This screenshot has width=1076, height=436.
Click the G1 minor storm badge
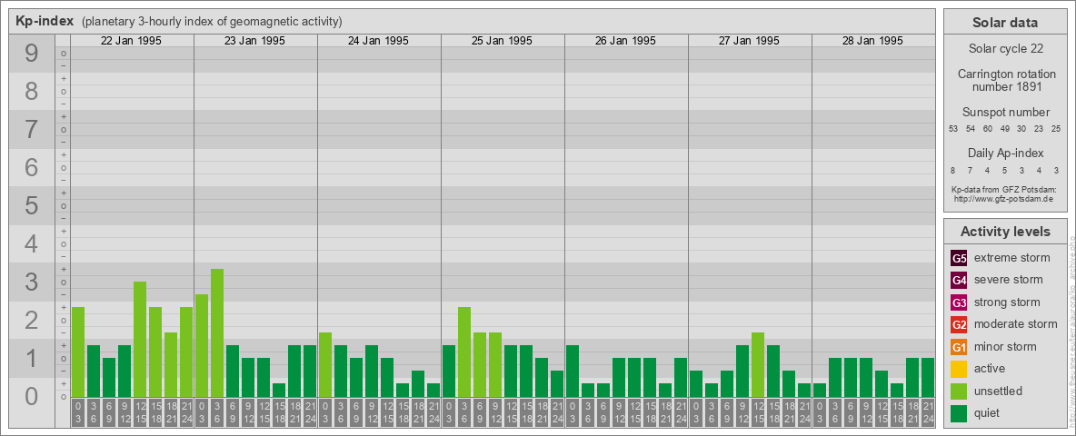tap(960, 347)
